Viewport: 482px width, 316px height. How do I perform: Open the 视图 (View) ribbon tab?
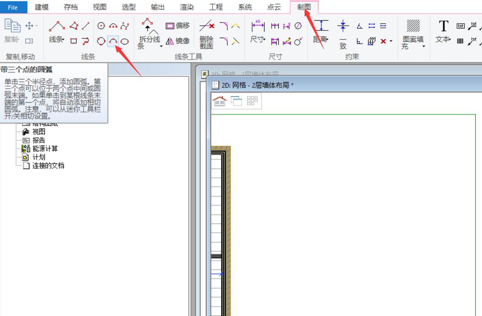click(100, 7)
